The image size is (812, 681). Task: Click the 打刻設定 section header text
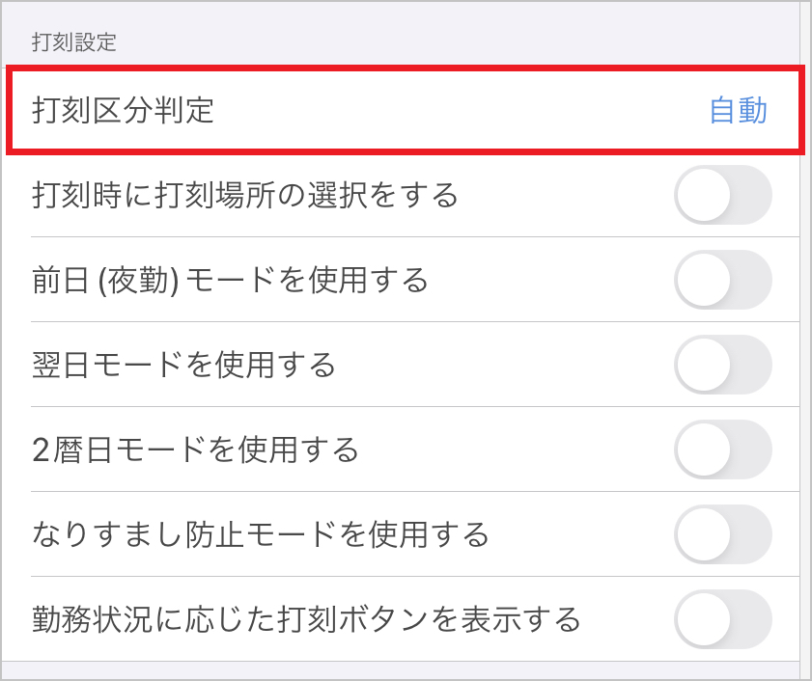point(73,41)
